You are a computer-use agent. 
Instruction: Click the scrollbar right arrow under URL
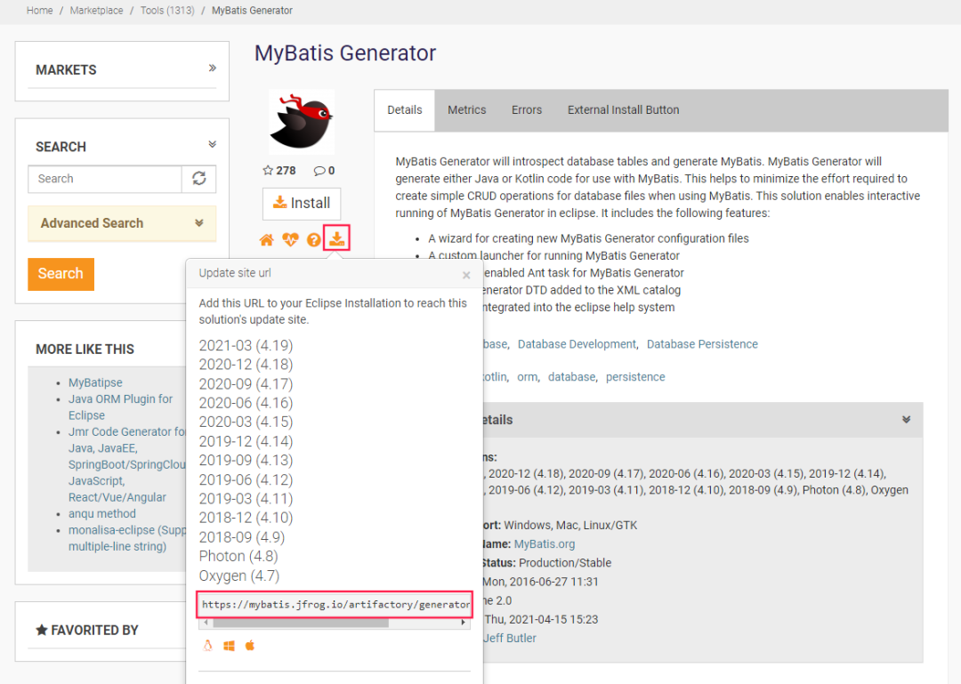pos(464,623)
